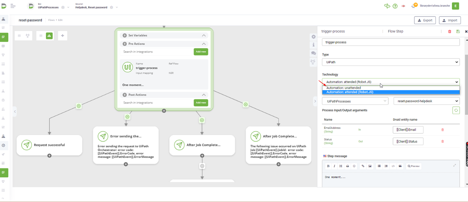This screenshot has height=202, width=468.
Task: Open the settings gear in side panel strip
Action: (x=313, y=37)
